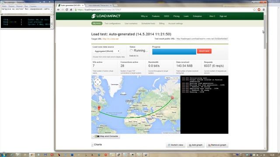The width and height of the screenshot is (280, 157).
Task: Open the File menu in Notepad window
Action: (4, 6)
